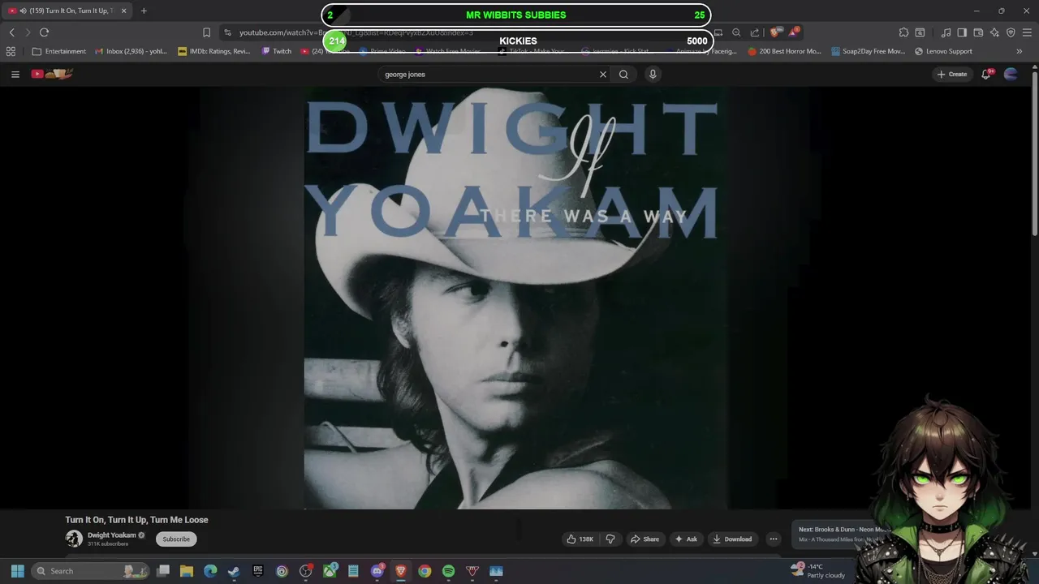Screen dimensions: 1039x584
Task: Focus the YouTube search field
Action: [x=489, y=74]
